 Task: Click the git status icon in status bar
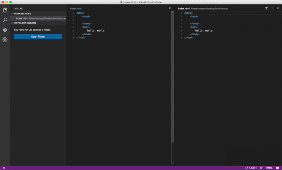pos(4,168)
